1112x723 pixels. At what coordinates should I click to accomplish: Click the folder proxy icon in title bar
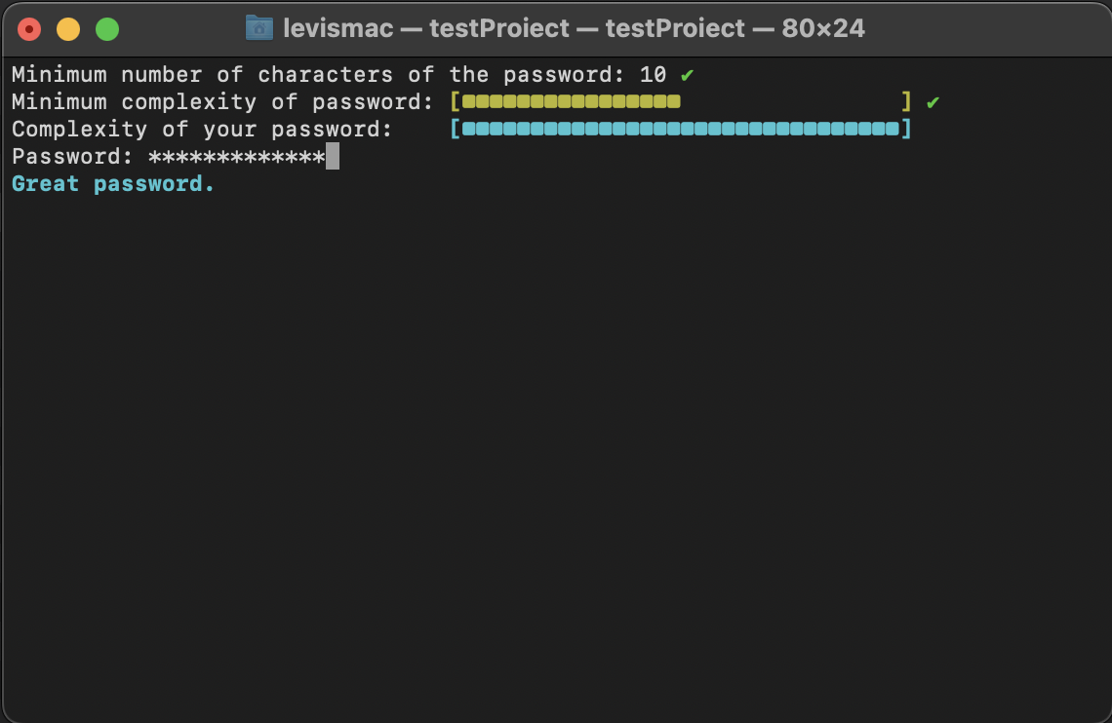pos(258,28)
